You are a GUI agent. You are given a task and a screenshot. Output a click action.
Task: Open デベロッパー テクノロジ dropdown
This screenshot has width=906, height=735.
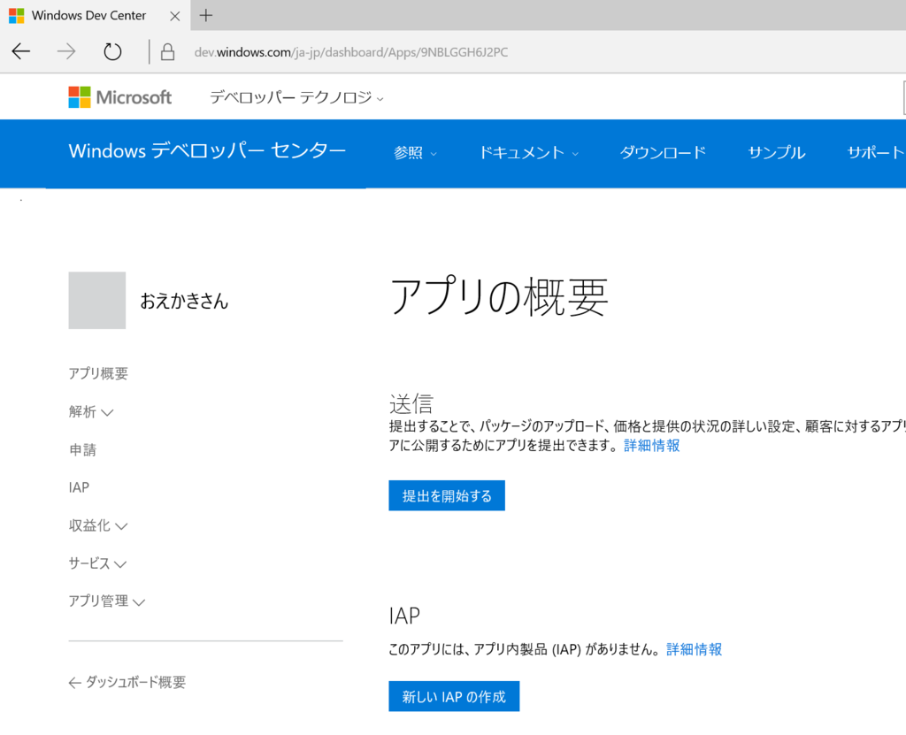296,97
